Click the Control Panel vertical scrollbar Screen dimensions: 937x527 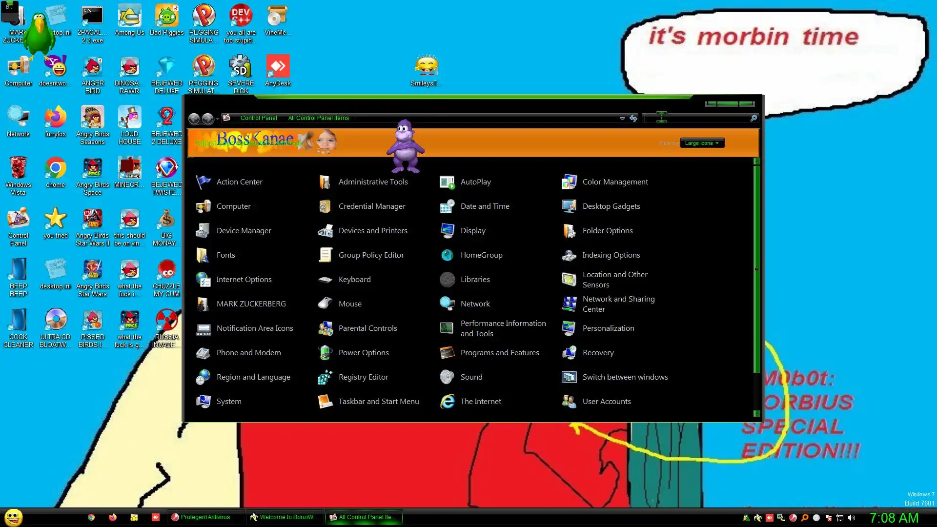756,269
